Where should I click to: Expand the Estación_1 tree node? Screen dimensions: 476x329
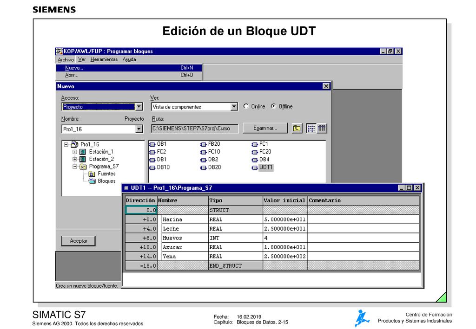(x=75, y=152)
